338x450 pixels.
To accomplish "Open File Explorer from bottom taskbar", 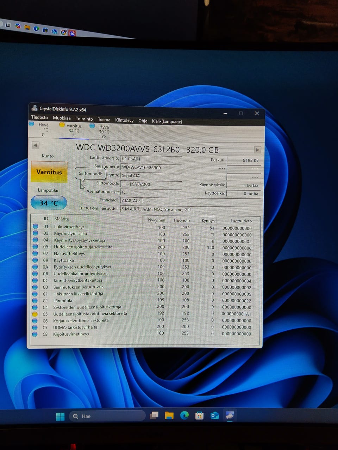I will [169, 416].
